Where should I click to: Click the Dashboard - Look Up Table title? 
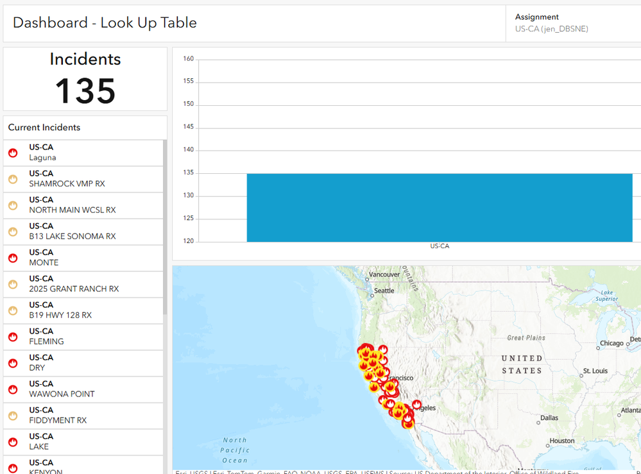coord(105,23)
